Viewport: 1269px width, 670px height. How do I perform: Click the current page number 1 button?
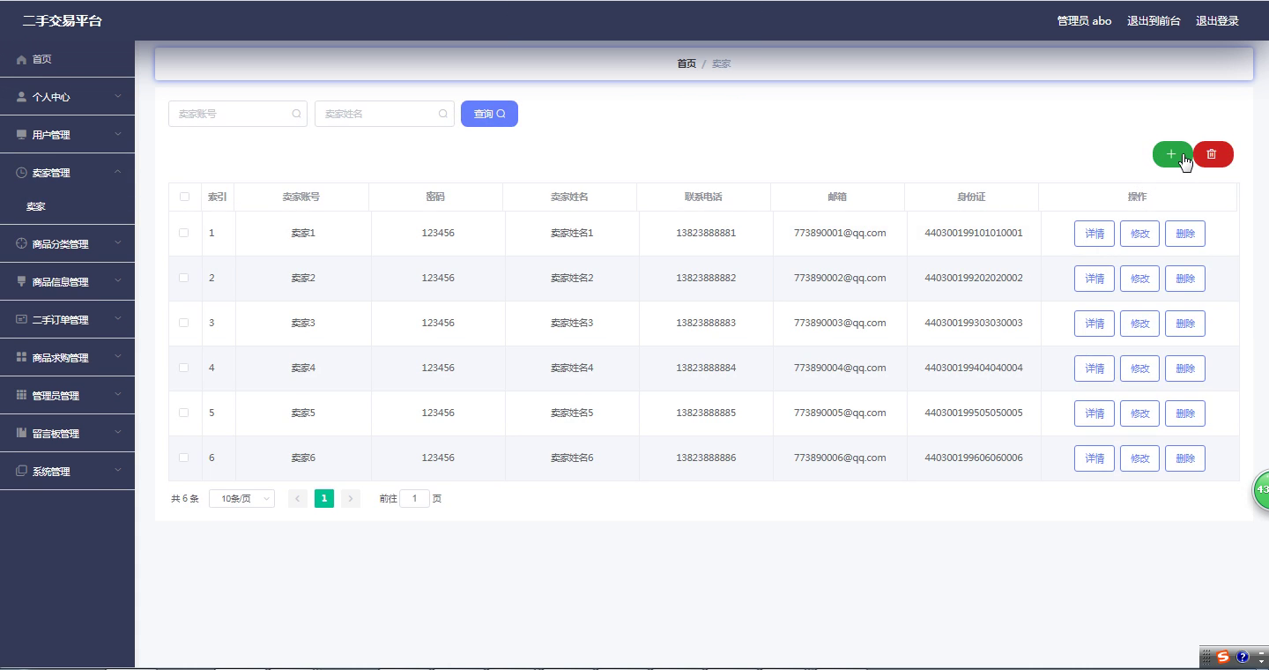point(324,499)
